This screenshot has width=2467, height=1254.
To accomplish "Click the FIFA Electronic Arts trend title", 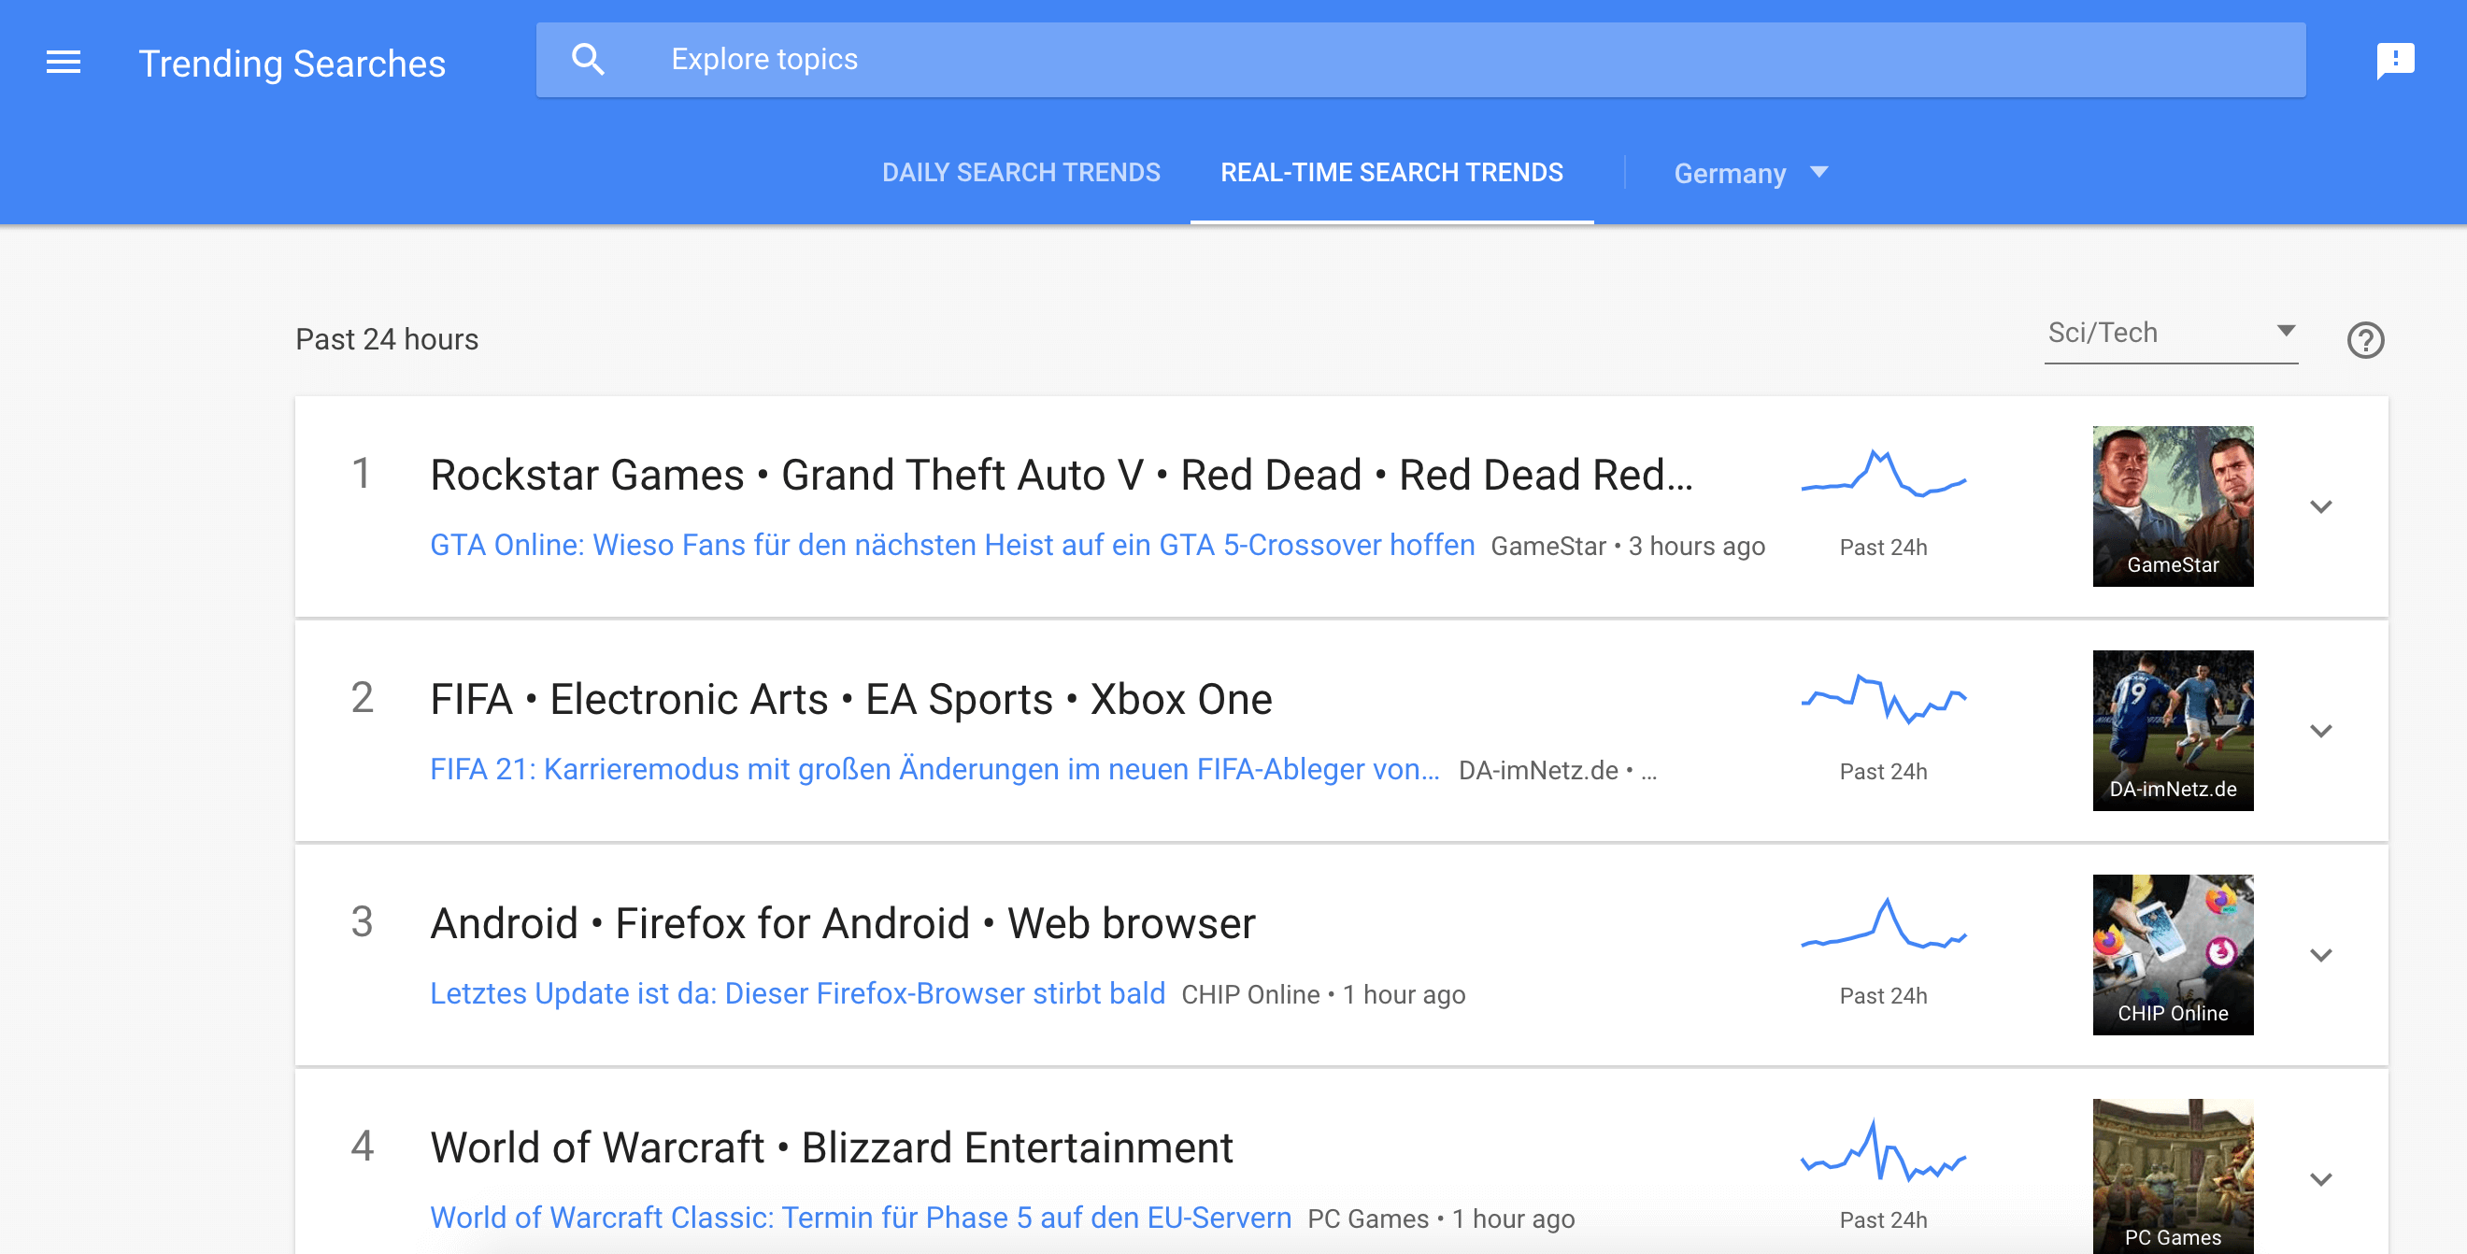I will pos(850,698).
